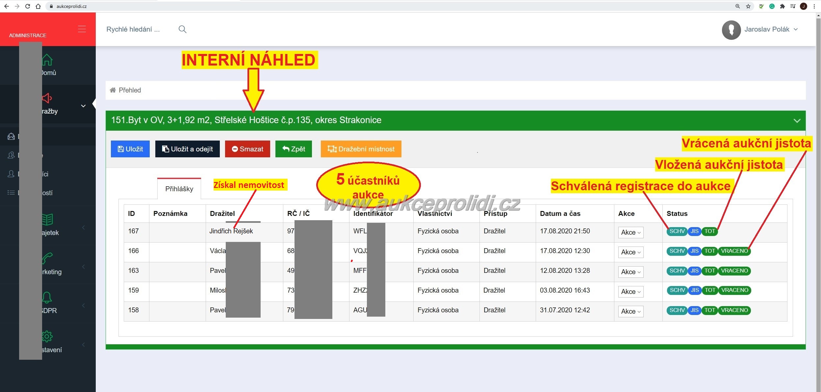Click the green Zpět back button
This screenshot has width=821, height=392.
[294, 149]
